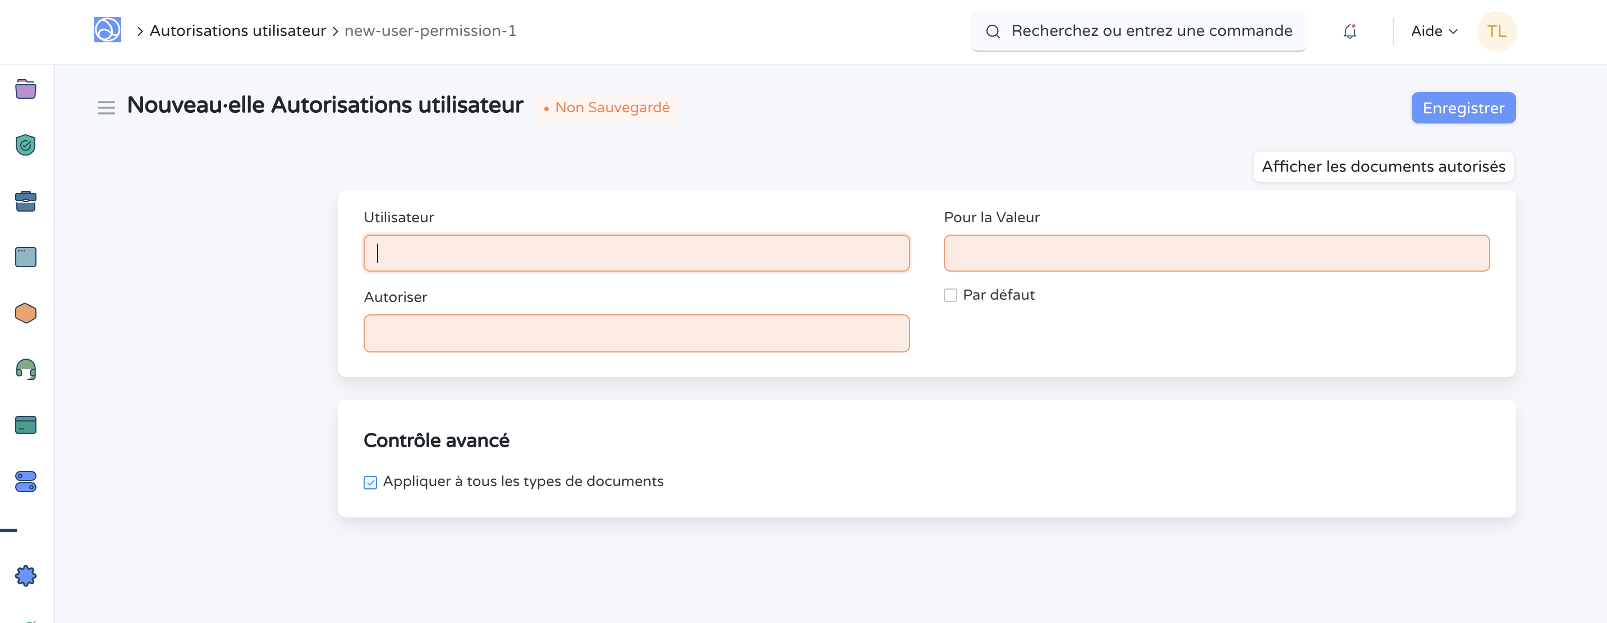Open the TL user avatar menu
The width and height of the screenshot is (1607, 623).
[x=1495, y=31]
